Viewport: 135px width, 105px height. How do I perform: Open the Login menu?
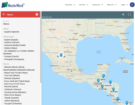coord(124,5)
